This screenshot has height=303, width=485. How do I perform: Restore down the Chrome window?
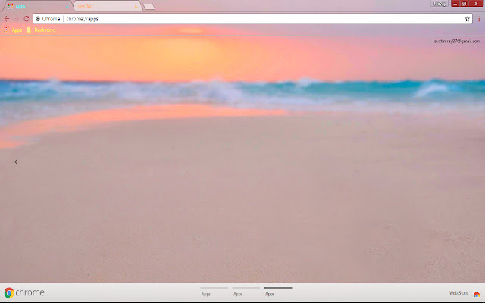pos(465,3)
